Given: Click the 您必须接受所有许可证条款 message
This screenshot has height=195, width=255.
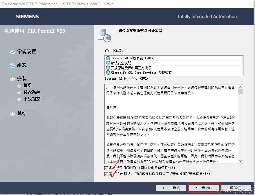Looking at the screenshot, I should (141, 30).
